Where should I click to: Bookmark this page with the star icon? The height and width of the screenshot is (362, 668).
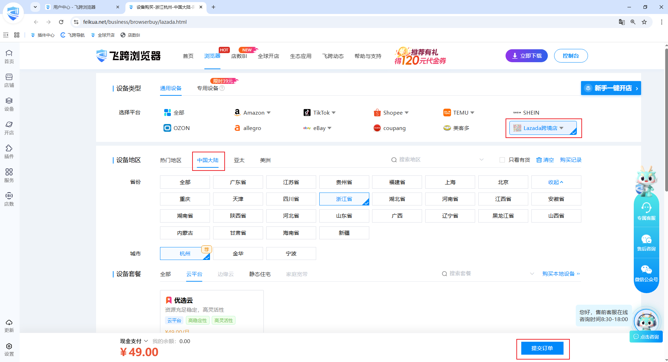tap(644, 22)
